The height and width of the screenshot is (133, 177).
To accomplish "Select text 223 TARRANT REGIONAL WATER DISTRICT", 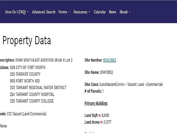I will click(x=38, y=87).
